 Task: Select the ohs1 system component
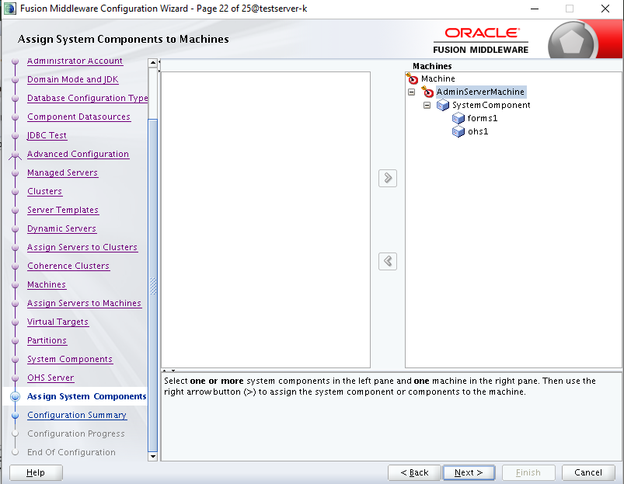point(478,131)
